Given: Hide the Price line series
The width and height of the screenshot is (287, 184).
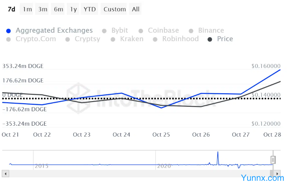Looking at the screenshot, I should coord(210,39).
